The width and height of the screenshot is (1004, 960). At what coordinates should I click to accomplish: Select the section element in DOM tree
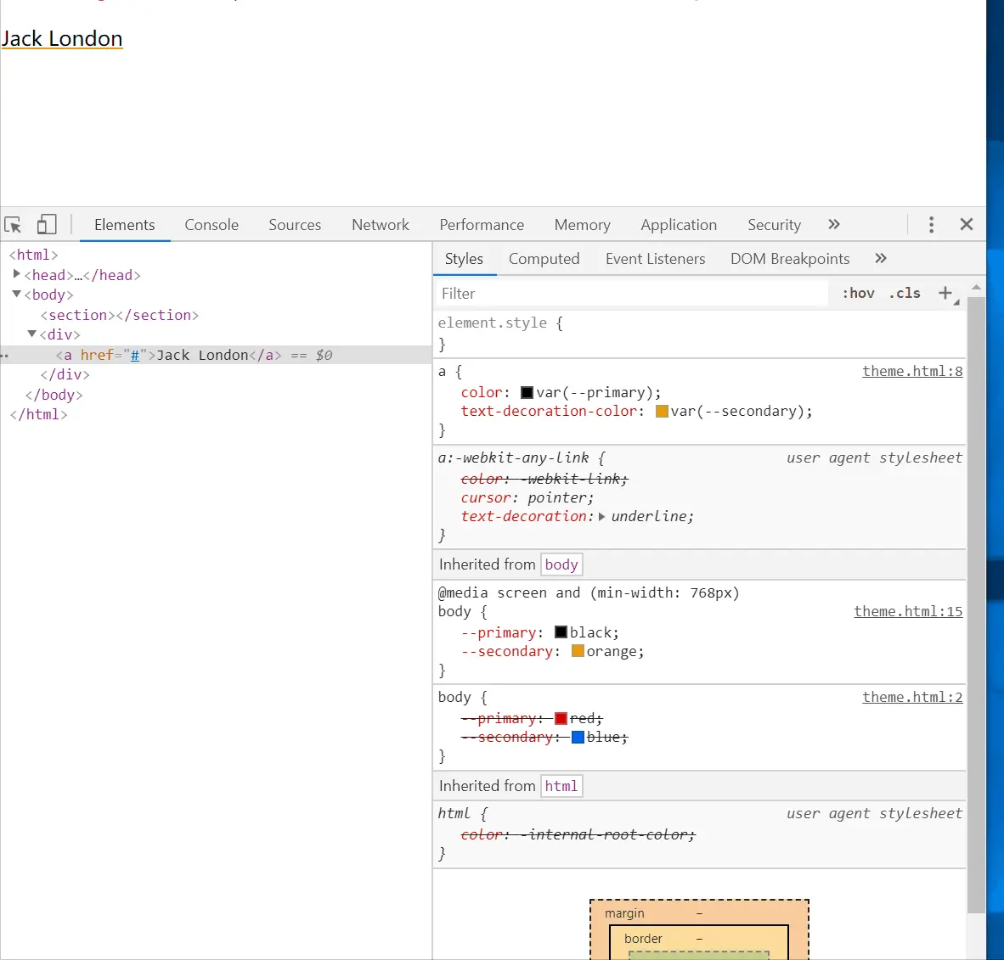pyautogui.click(x=120, y=315)
